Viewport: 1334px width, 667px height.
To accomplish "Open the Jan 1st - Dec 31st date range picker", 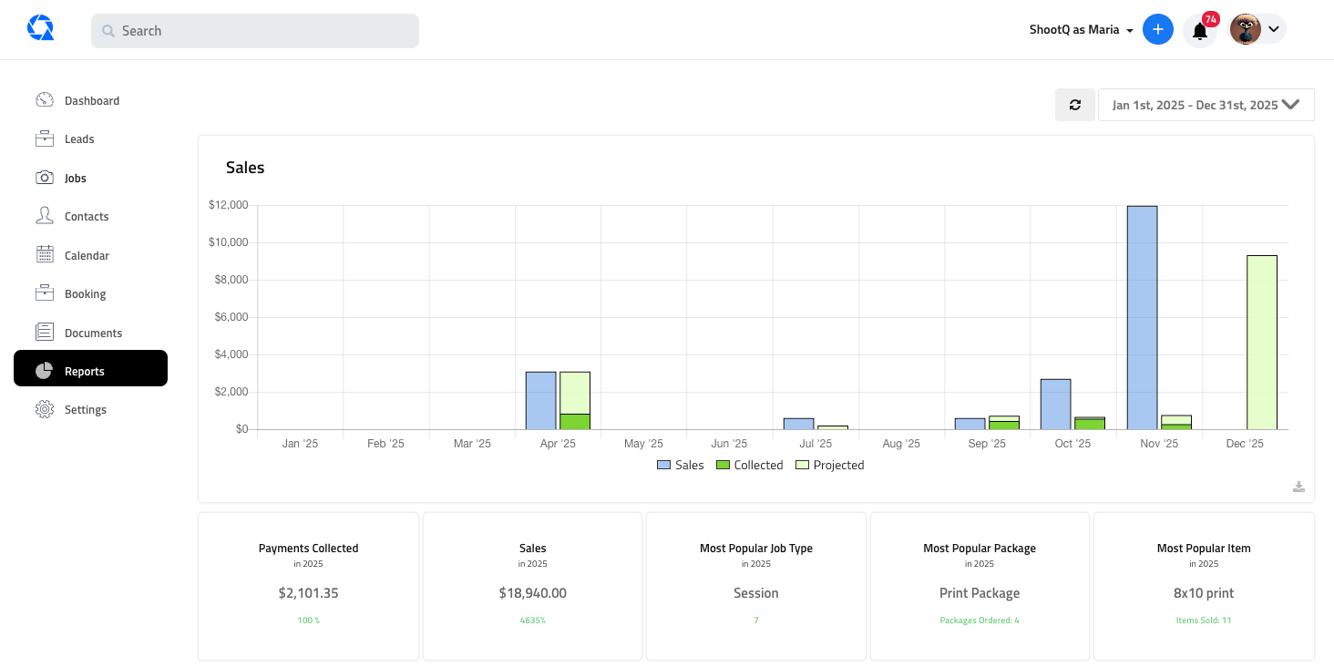I will tap(1206, 105).
